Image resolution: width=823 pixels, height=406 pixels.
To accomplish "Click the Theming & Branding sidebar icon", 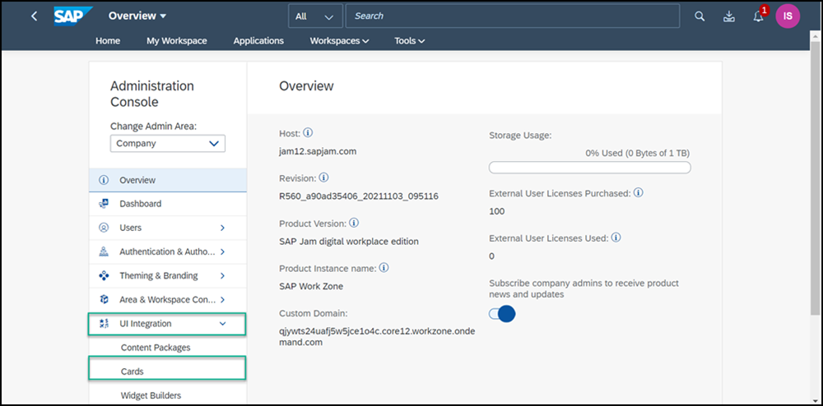I will click(x=104, y=275).
